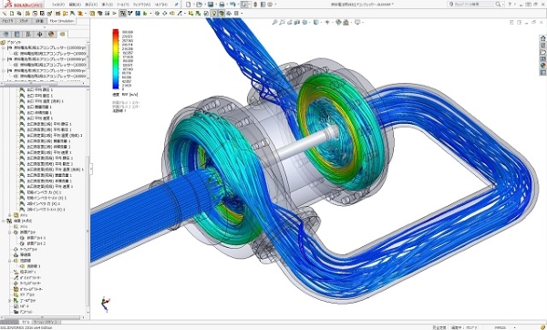Click the lightbulb icon in Flow Simulation toolbar
547x330 pixels.
(214, 14)
